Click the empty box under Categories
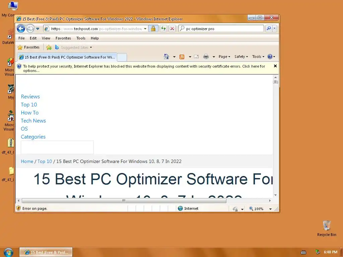The image size is (343, 257). [x=57, y=147]
